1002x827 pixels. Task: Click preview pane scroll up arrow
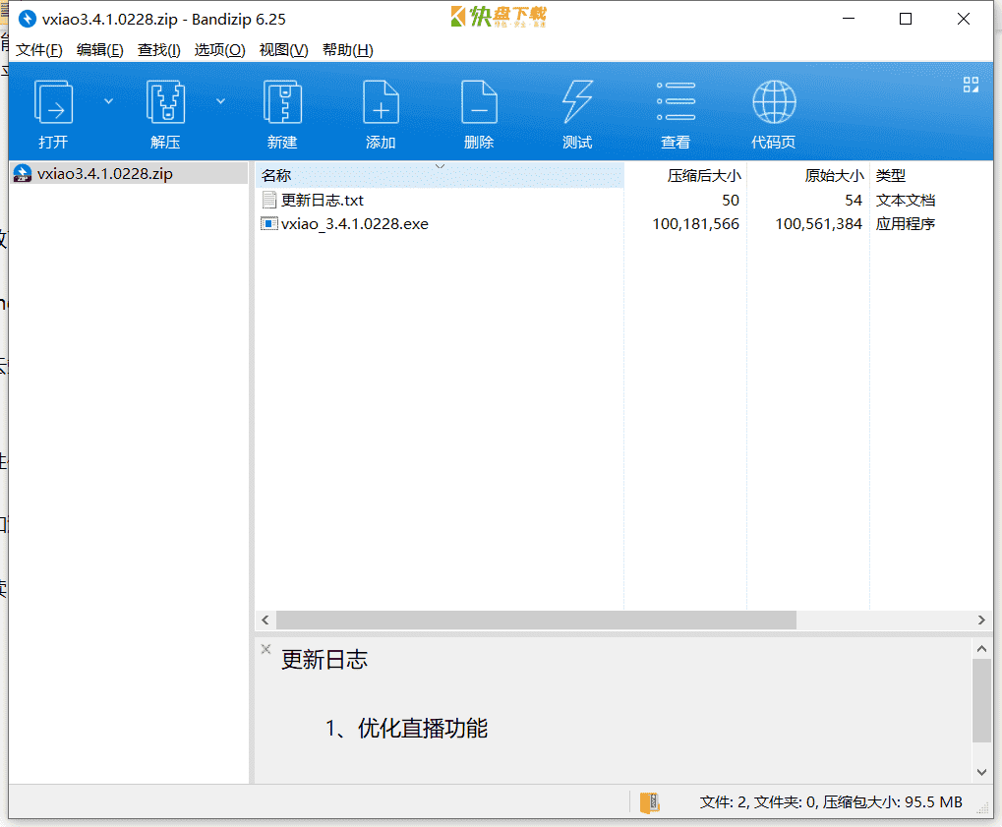pos(981,649)
